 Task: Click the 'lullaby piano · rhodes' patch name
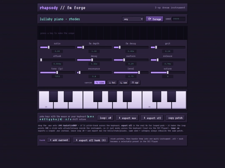click(x=60, y=19)
